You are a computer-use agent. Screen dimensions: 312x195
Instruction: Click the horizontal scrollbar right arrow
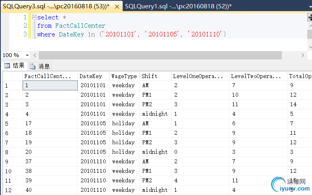[x=303, y=55]
